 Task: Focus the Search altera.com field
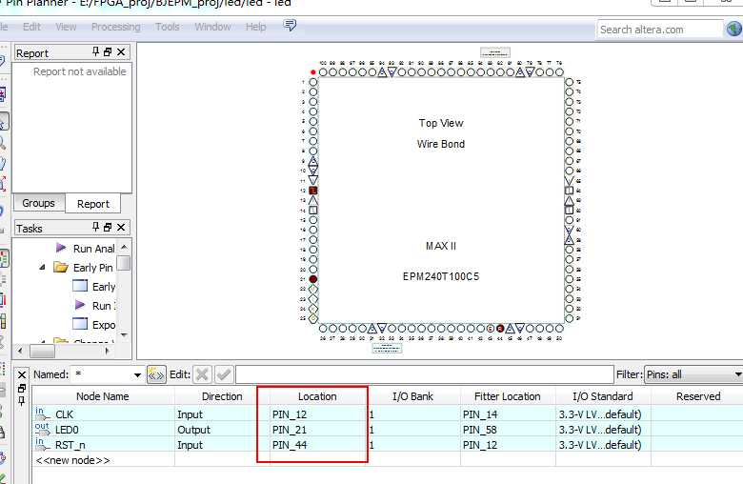coord(659,30)
